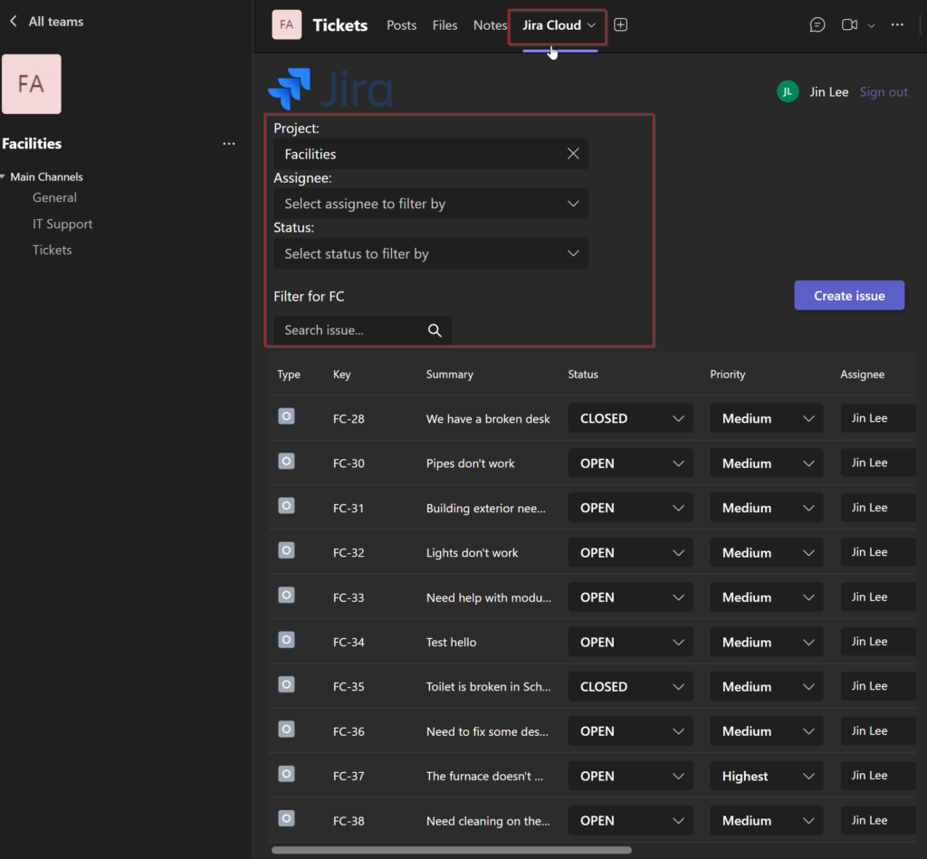927x859 pixels.
Task: Open priority dropdown for FC-37 Highest
Action: click(766, 777)
